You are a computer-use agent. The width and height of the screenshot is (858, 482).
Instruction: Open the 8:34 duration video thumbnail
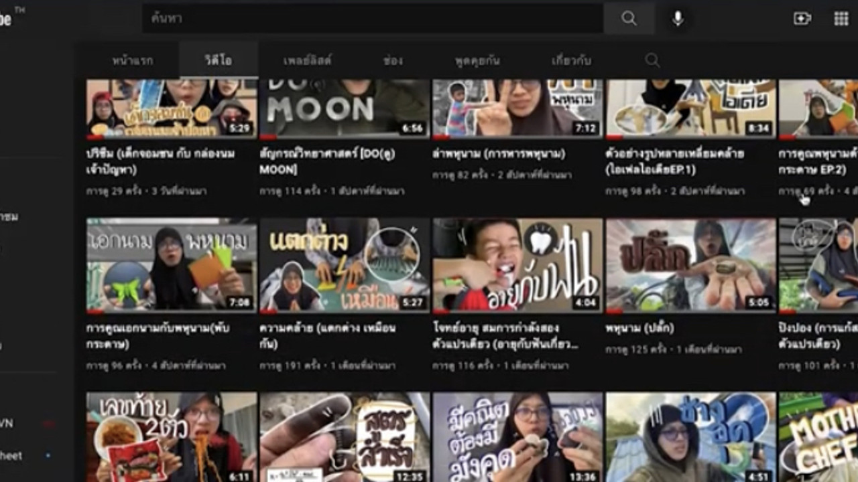click(690, 108)
